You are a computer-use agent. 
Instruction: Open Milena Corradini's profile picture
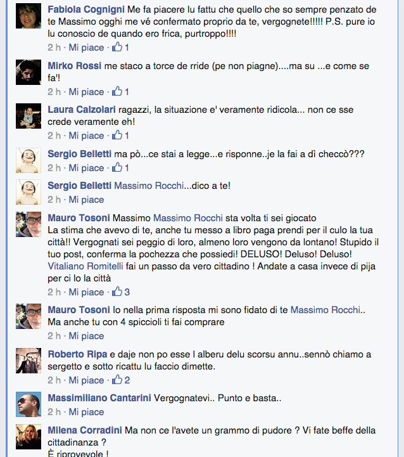(x=28, y=437)
